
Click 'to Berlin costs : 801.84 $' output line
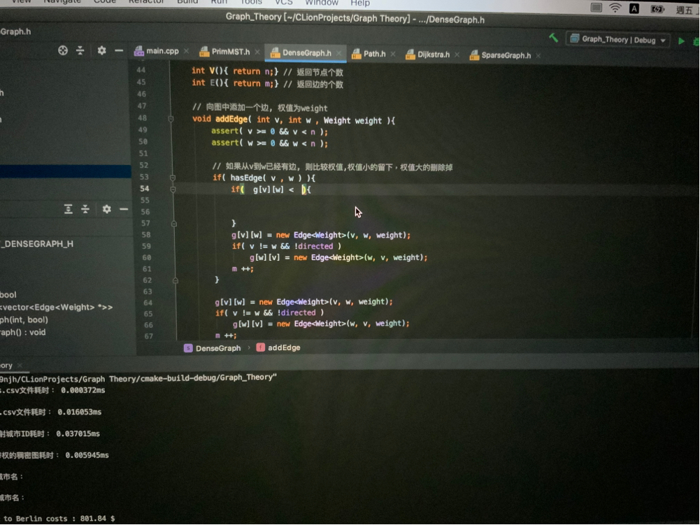pyautogui.click(x=59, y=518)
